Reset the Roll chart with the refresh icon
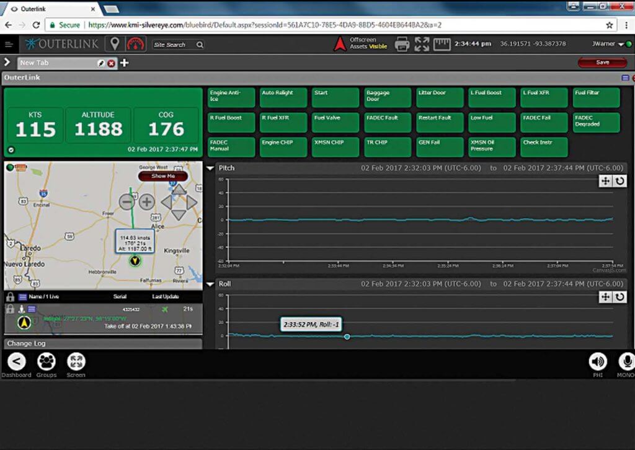Image resolution: width=635 pixels, height=450 pixels. [x=619, y=297]
